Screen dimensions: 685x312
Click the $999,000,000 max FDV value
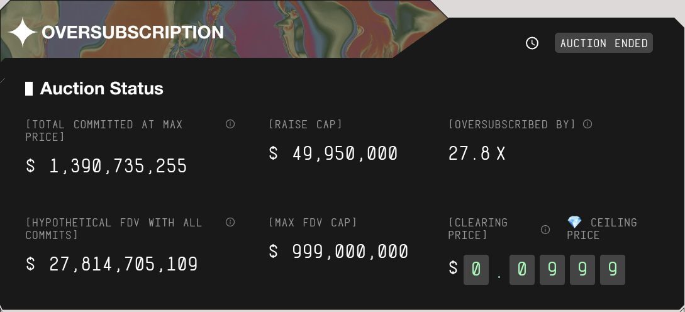[338, 252]
